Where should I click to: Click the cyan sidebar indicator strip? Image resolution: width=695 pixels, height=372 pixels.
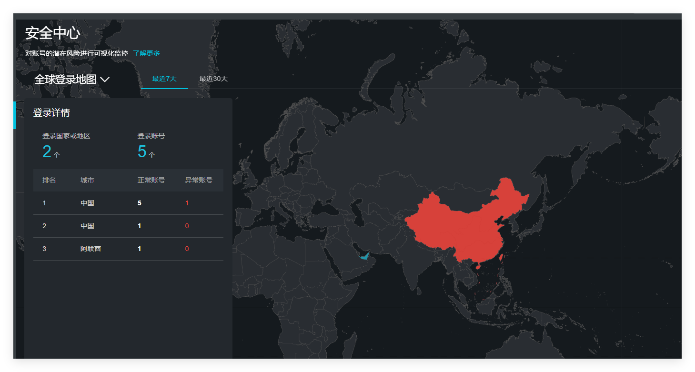(x=14, y=115)
